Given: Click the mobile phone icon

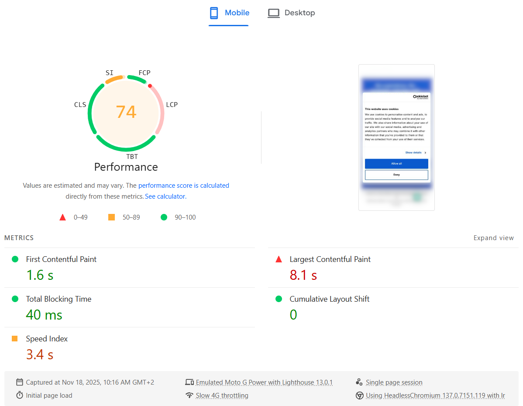Looking at the screenshot, I should tap(214, 13).
